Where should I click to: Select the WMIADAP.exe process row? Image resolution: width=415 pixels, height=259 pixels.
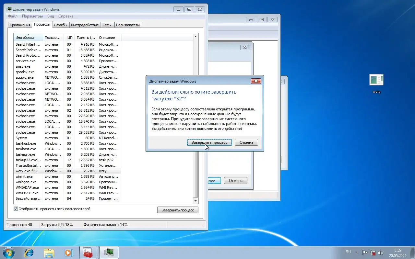tap(67, 187)
